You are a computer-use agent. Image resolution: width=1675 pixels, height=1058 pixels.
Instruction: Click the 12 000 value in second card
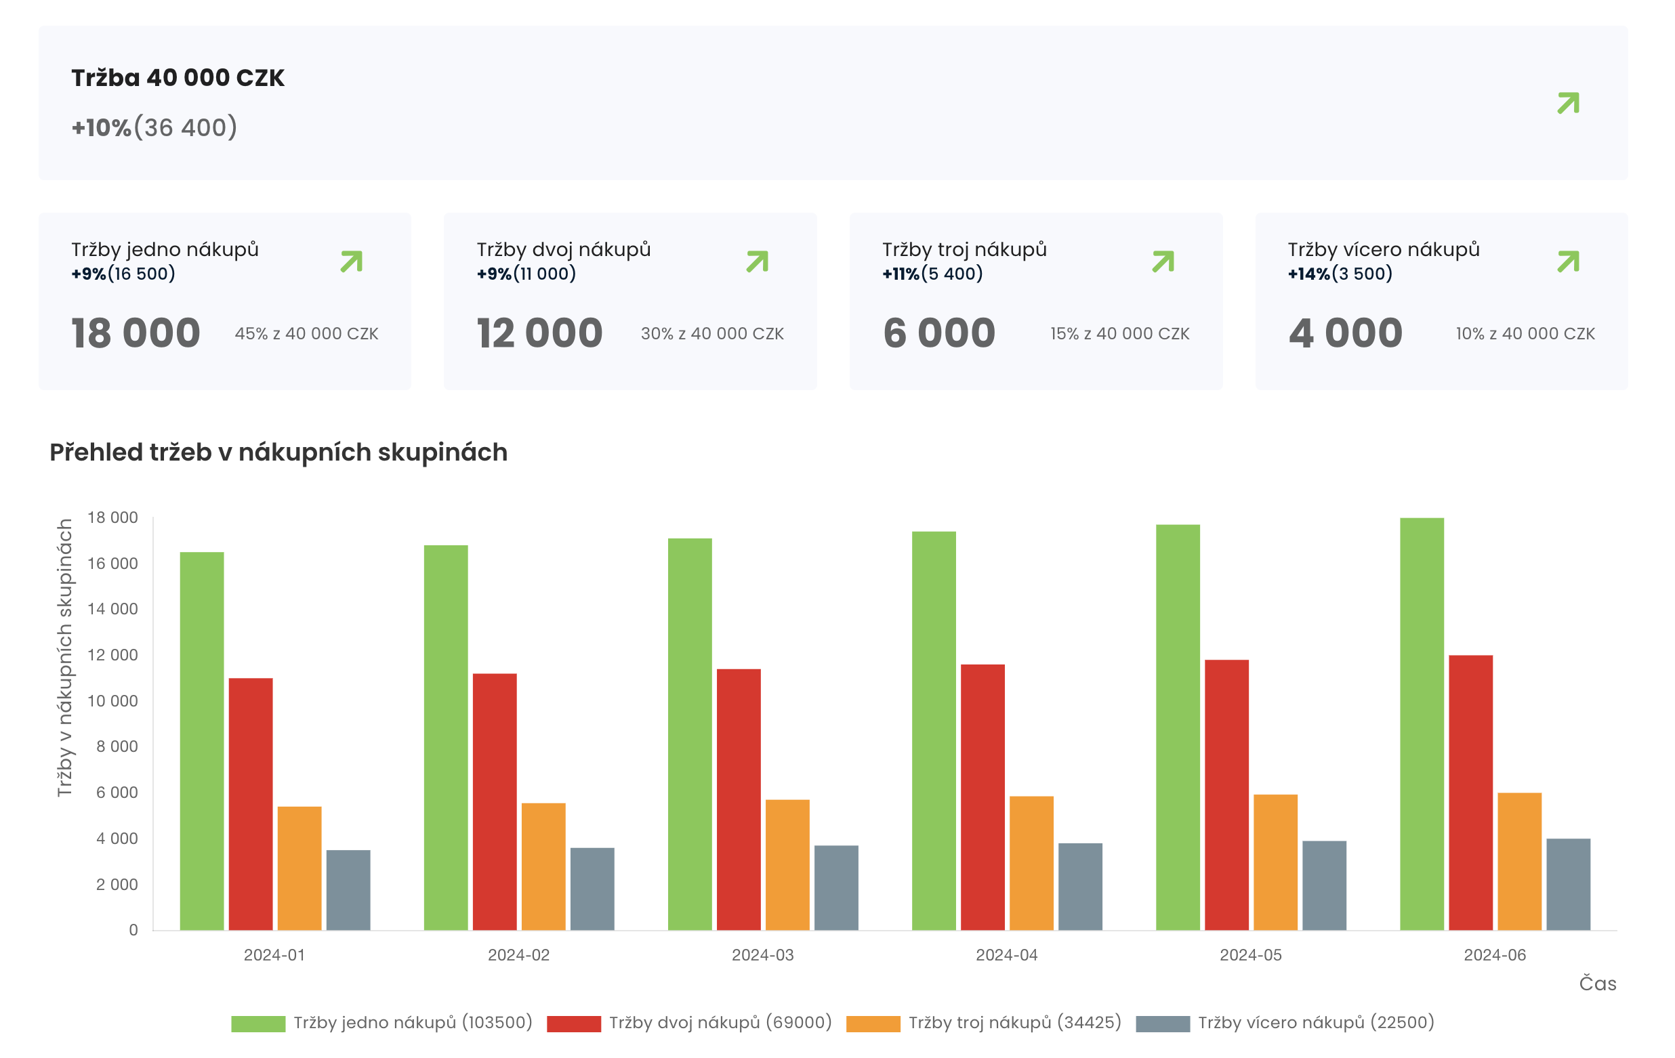[x=540, y=333]
